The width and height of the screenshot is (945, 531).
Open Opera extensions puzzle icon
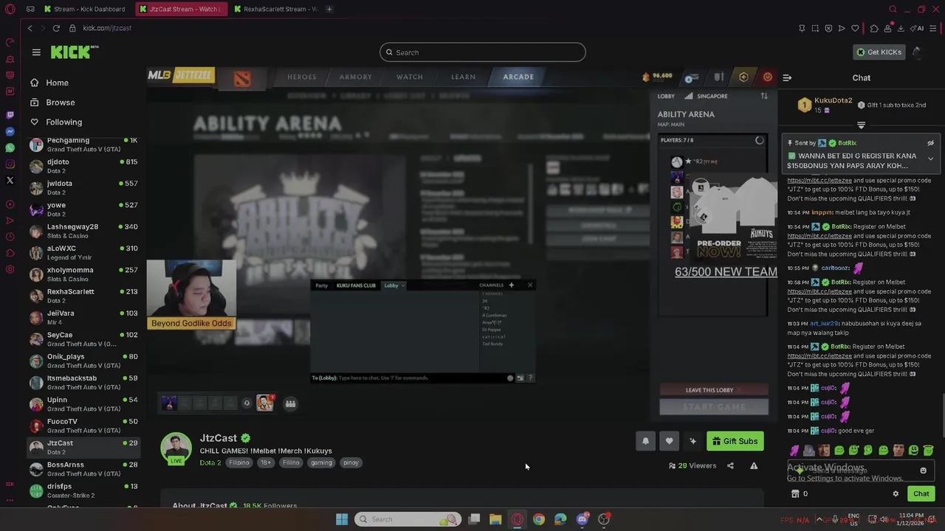tap(874, 28)
